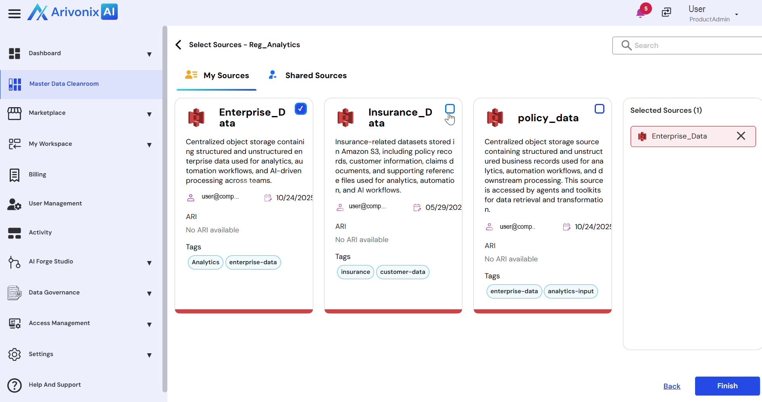Click the Finish button
The width and height of the screenshot is (762, 402).
coord(727,386)
